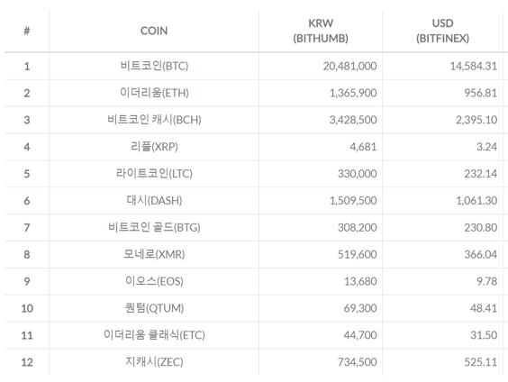Select the 리플(XRP) coin name
508x382 pixels.
pyautogui.click(x=154, y=147)
